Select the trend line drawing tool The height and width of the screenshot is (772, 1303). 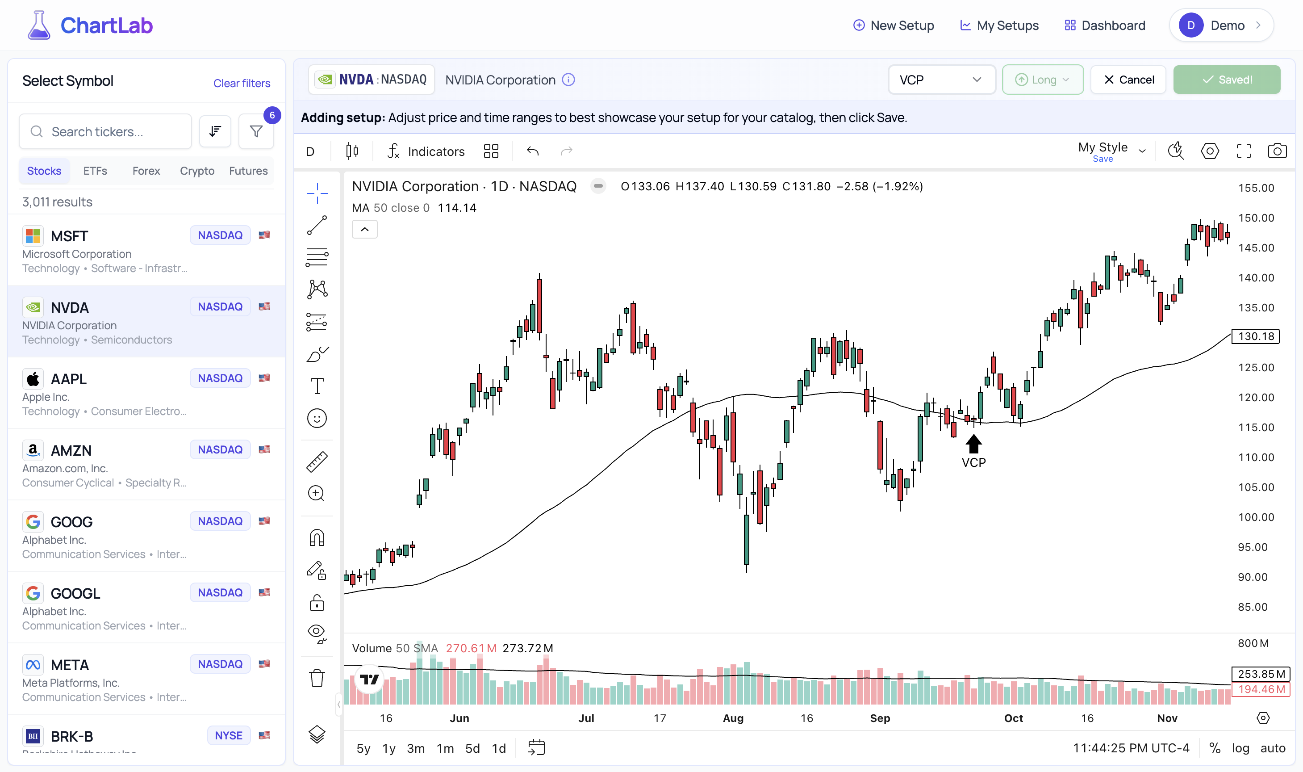317,225
